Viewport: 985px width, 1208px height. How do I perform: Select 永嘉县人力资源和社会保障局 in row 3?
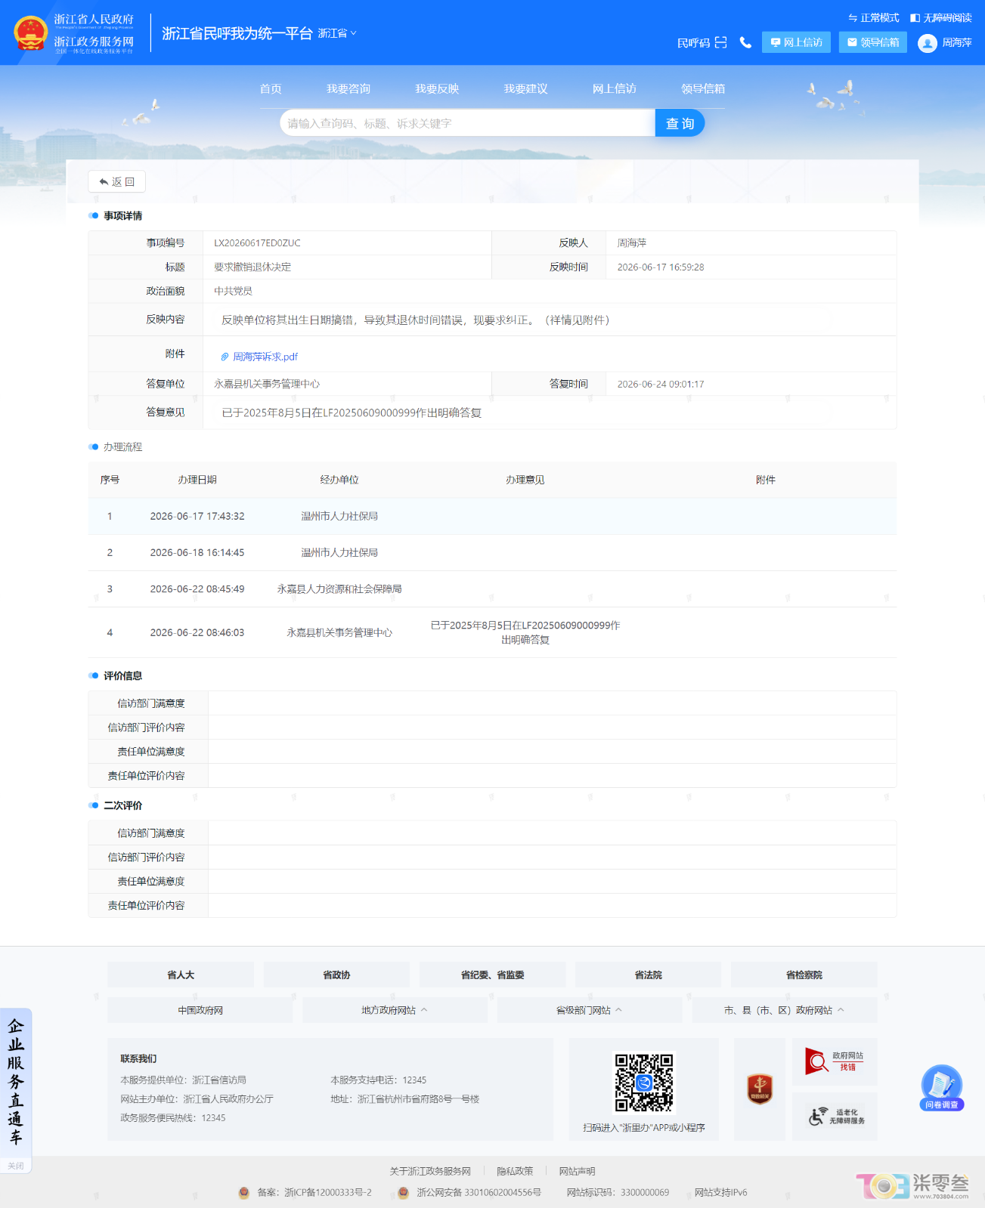339,589
